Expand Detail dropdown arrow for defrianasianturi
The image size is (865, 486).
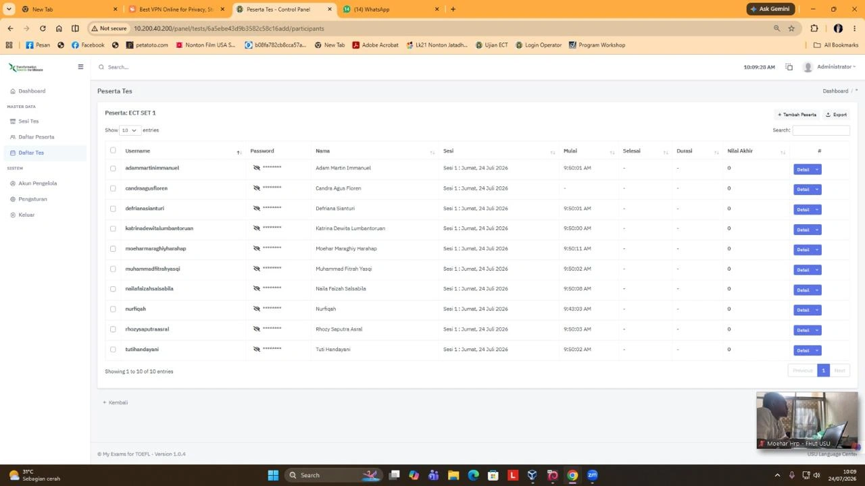[x=817, y=209]
